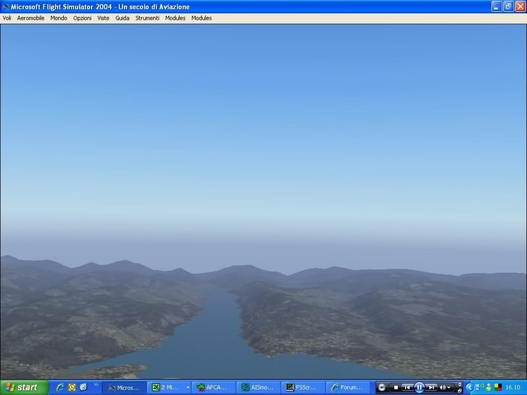Viewport: 527px width, 395px height.
Task: Open the last Modules menu in the menu bar
Action: coord(202,18)
